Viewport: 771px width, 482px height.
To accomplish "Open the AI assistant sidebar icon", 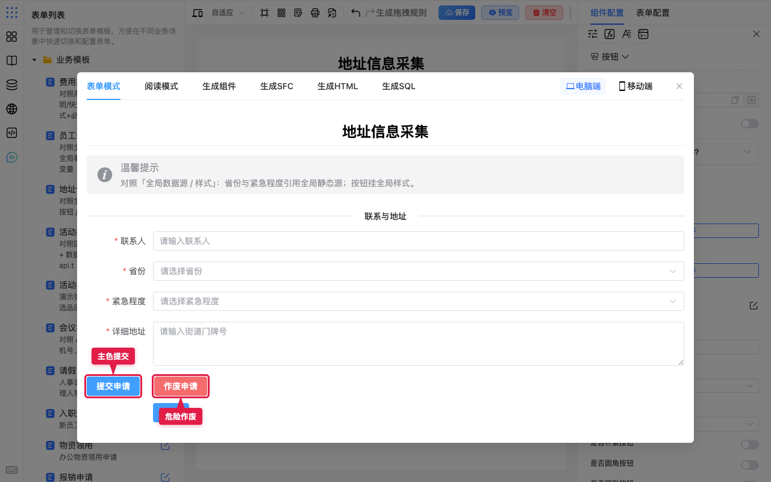I will (11, 157).
